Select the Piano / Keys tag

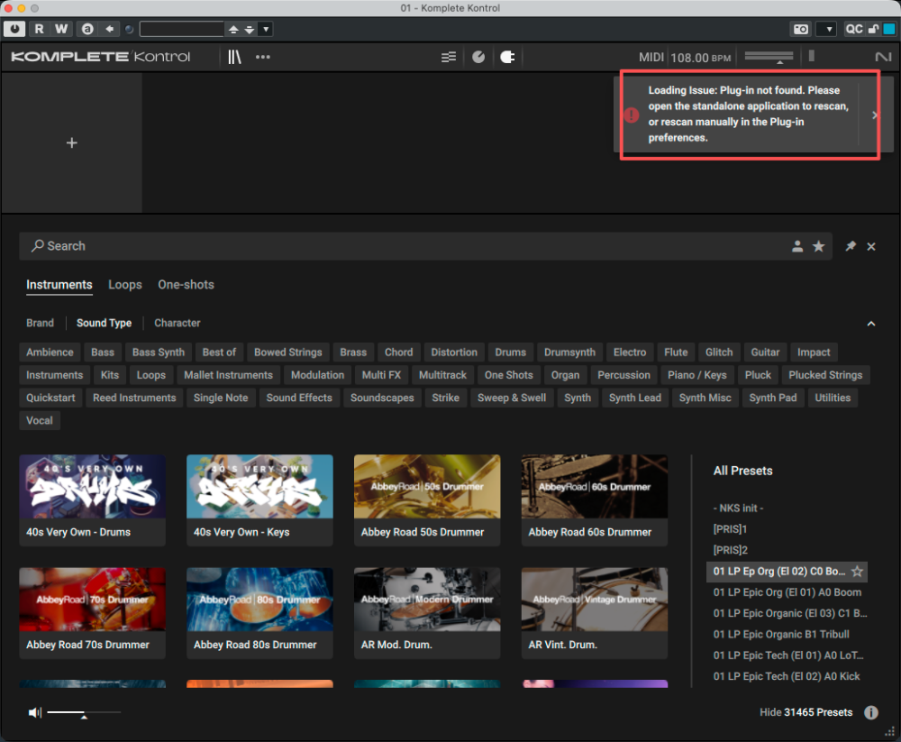click(697, 375)
